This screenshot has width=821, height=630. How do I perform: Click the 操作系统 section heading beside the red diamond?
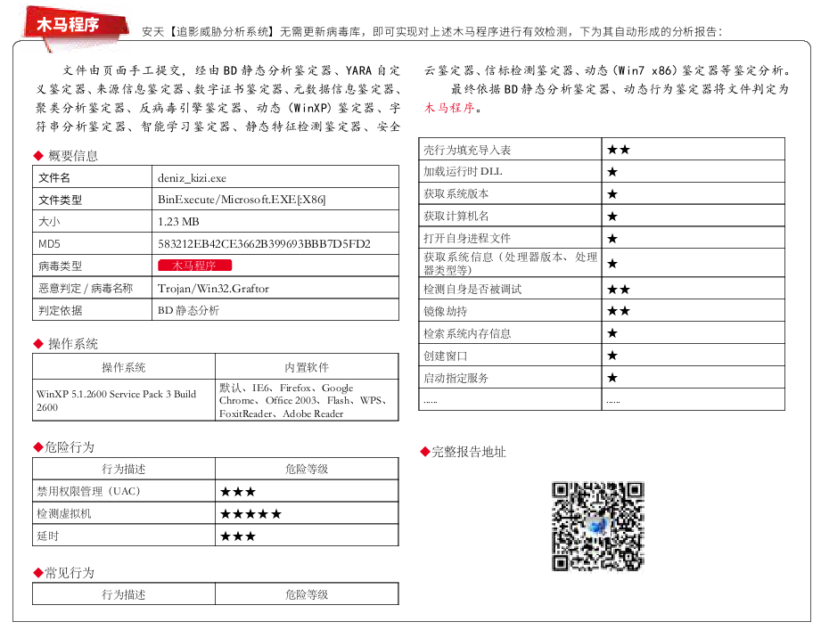(x=73, y=344)
